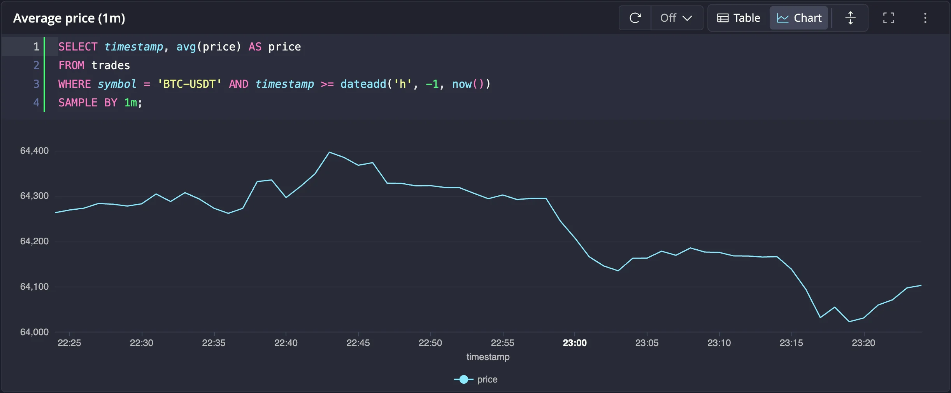Click the panel title Average price (1m)
The image size is (951, 393).
pos(69,18)
